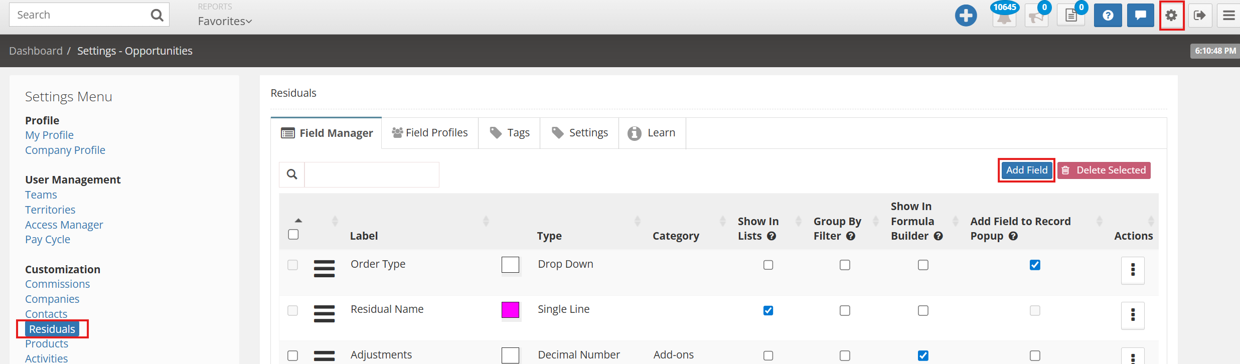The height and width of the screenshot is (364, 1240).
Task: Open the notifications bell icon
Action: point(1004,17)
